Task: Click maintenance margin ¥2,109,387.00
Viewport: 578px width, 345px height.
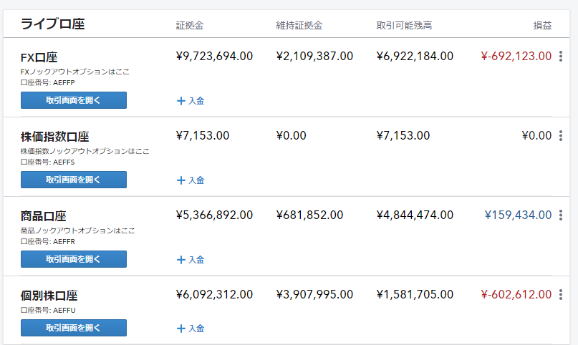Action: pyautogui.click(x=315, y=57)
